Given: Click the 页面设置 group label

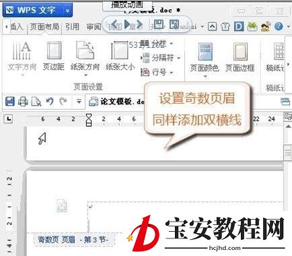Looking at the screenshot, I should (x=88, y=87).
